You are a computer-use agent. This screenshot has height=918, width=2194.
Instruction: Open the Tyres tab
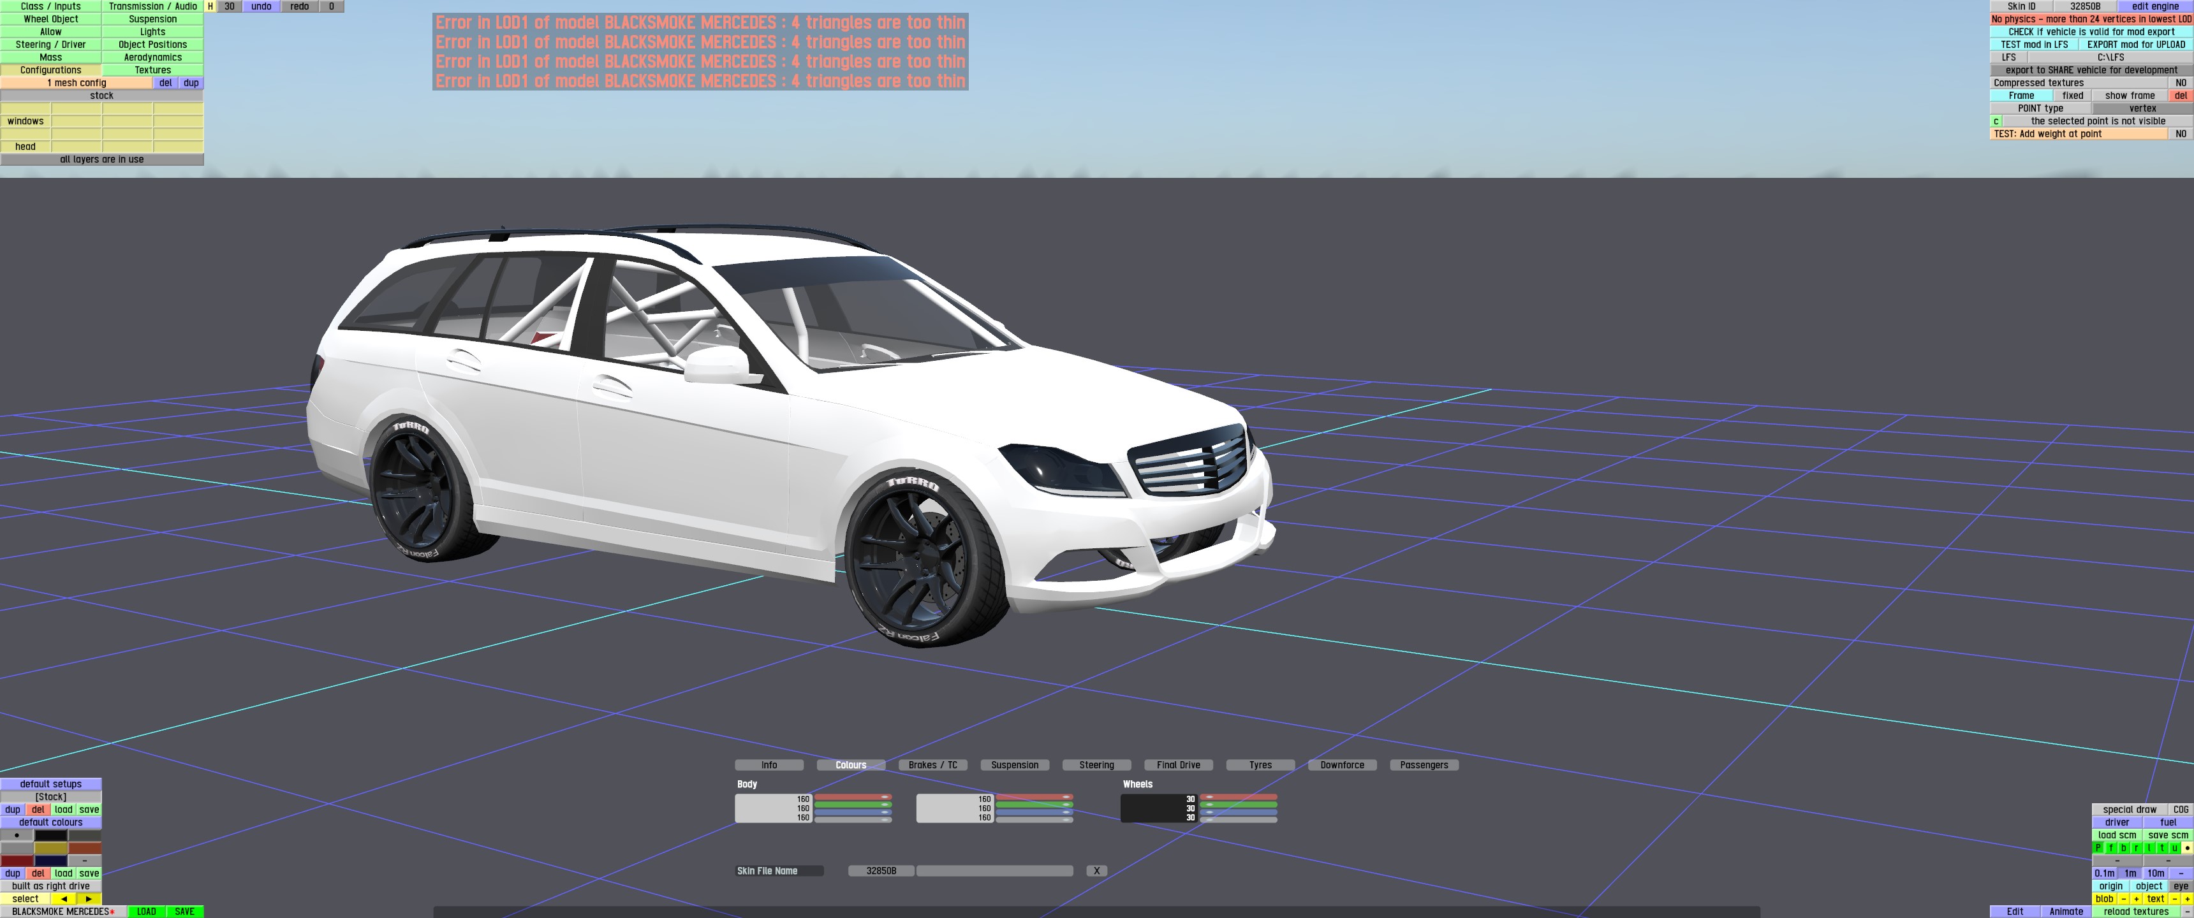pos(1260,765)
